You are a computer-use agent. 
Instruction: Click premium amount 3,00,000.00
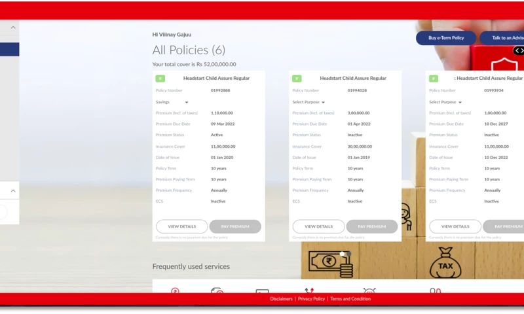(x=358, y=113)
